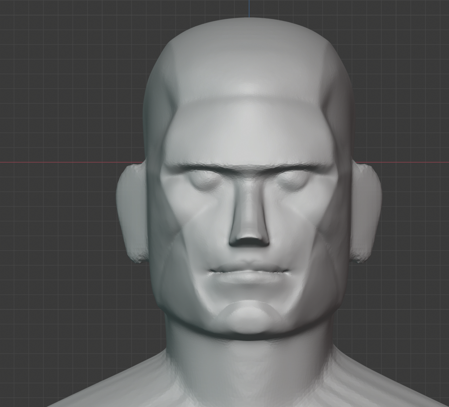Click the nose of the sculpted head
This screenshot has height=407, width=449.
[x=249, y=213]
